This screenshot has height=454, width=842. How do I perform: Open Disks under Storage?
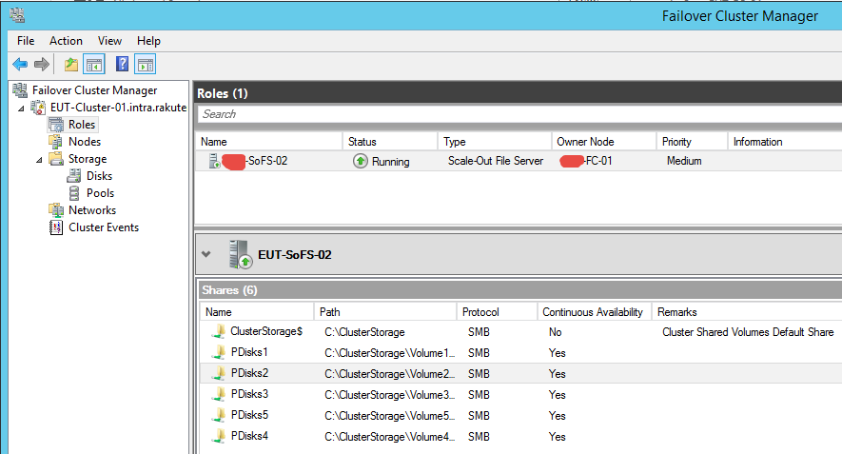[99, 176]
